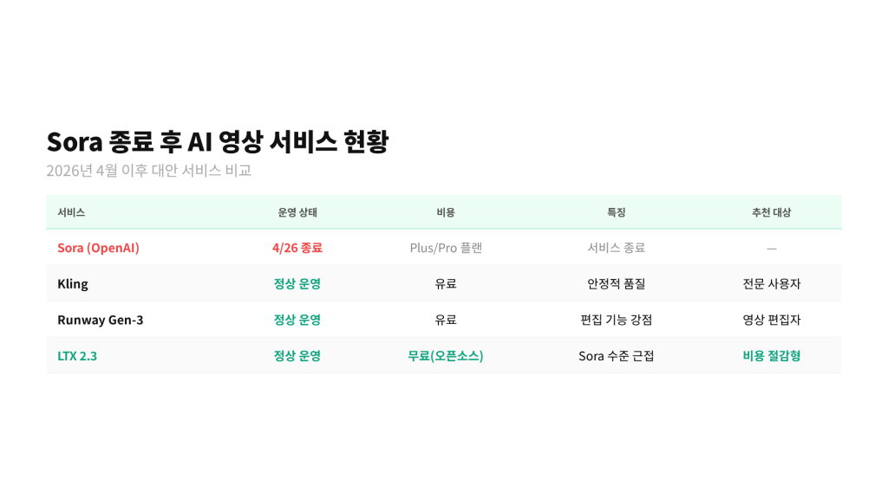The height and width of the screenshot is (499, 888).
Task: Click the 영상 편집자 cell
Action: coord(771,320)
